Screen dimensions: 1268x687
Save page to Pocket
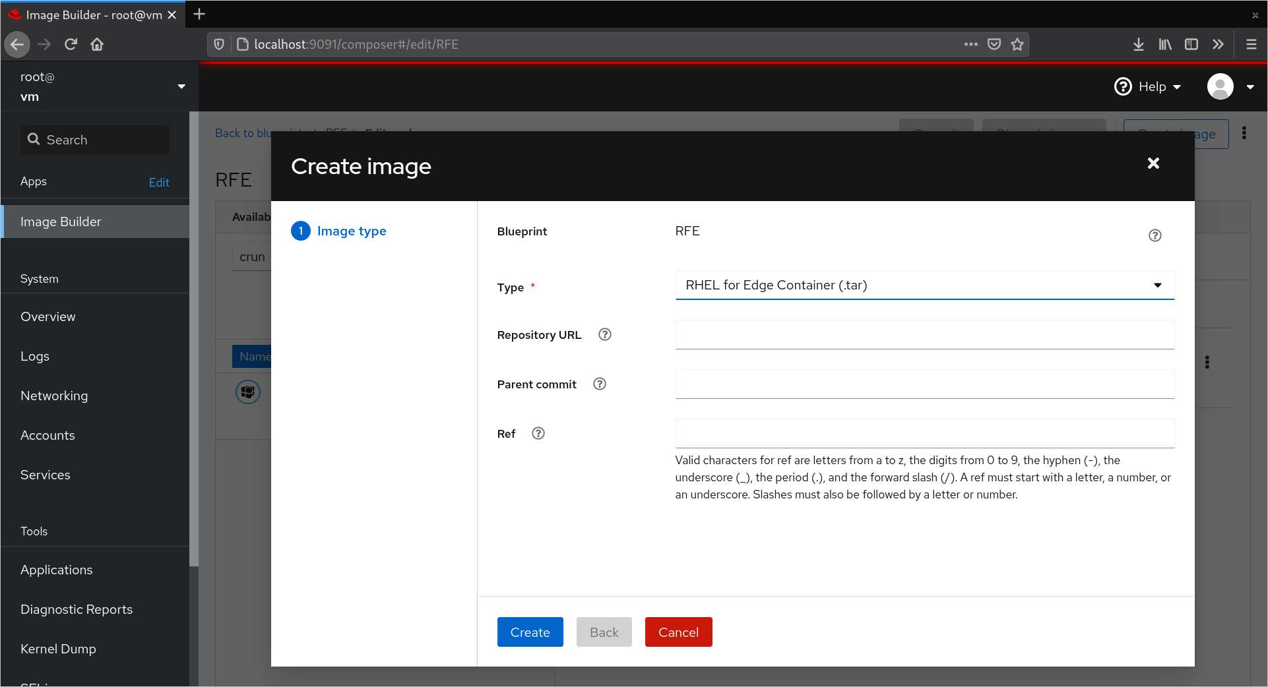tap(994, 44)
